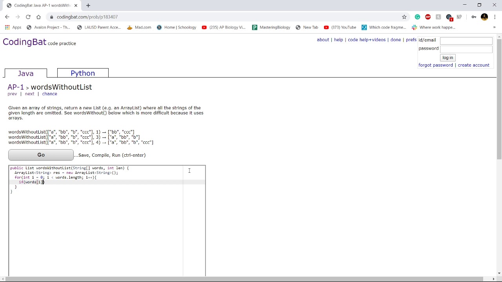The height and width of the screenshot is (282, 502).
Task: Open the NP extension icon
Action: pos(459,17)
